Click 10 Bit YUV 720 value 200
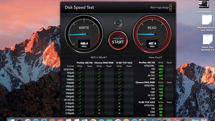This screenshot has width=215, height=121. [x=161, y=109]
